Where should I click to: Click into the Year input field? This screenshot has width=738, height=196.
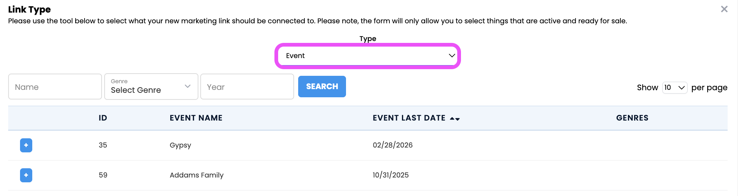click(x=247, y=87)
